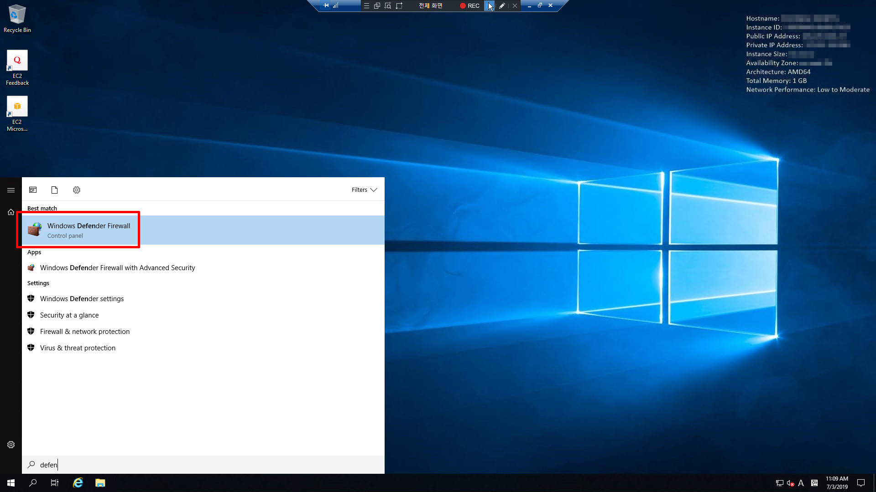
Task: Filter search results by Documents icon
Action: pos(54,190)
